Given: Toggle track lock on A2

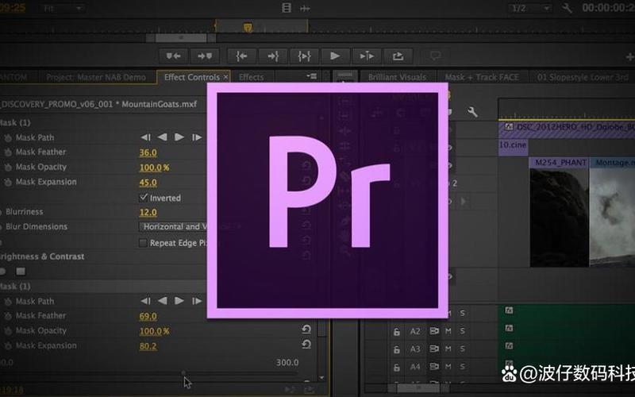Looking at the screenshot, I should pyautogui.click(x=396, y=332).
